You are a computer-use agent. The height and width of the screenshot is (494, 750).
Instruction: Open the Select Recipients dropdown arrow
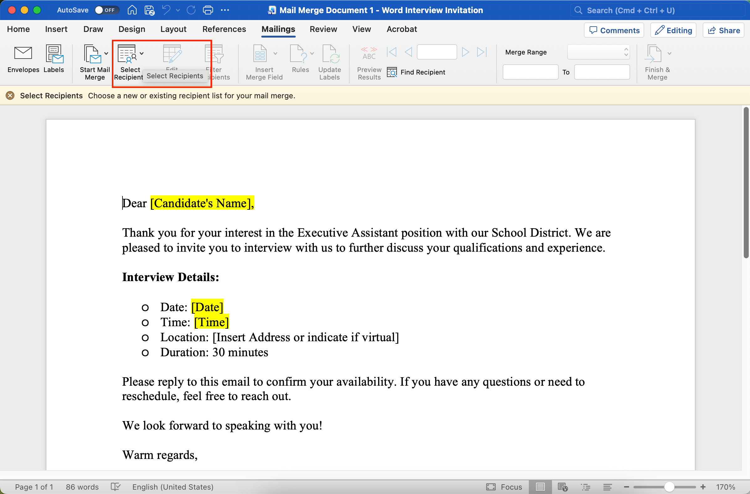tap(142, 53)
